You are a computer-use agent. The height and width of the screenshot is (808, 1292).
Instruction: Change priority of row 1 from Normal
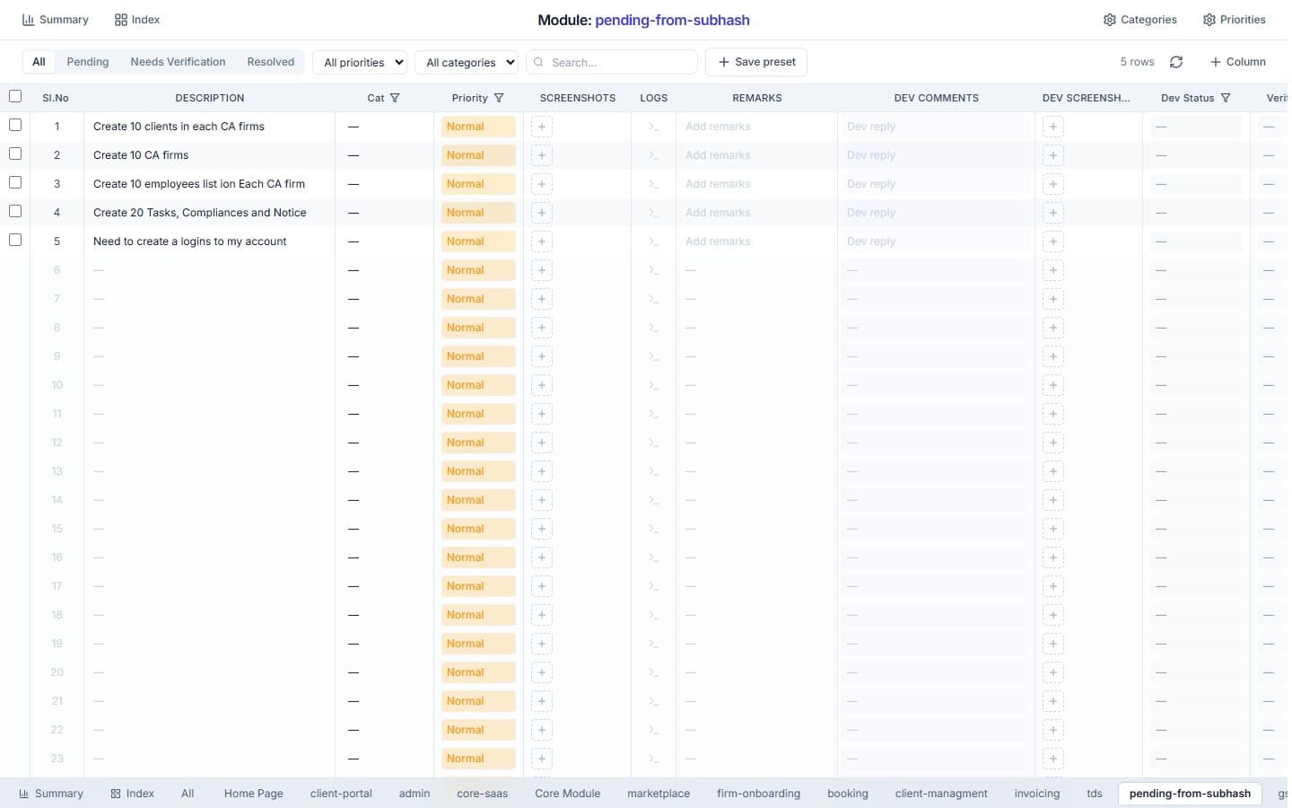pos(478,127)
